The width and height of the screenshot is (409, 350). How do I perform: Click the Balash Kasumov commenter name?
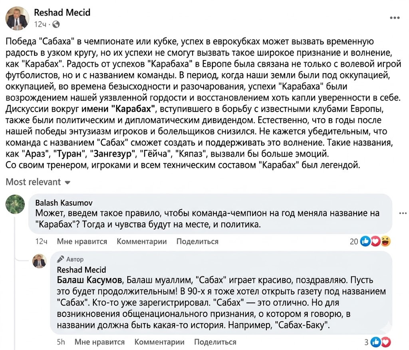coord(64,203)
